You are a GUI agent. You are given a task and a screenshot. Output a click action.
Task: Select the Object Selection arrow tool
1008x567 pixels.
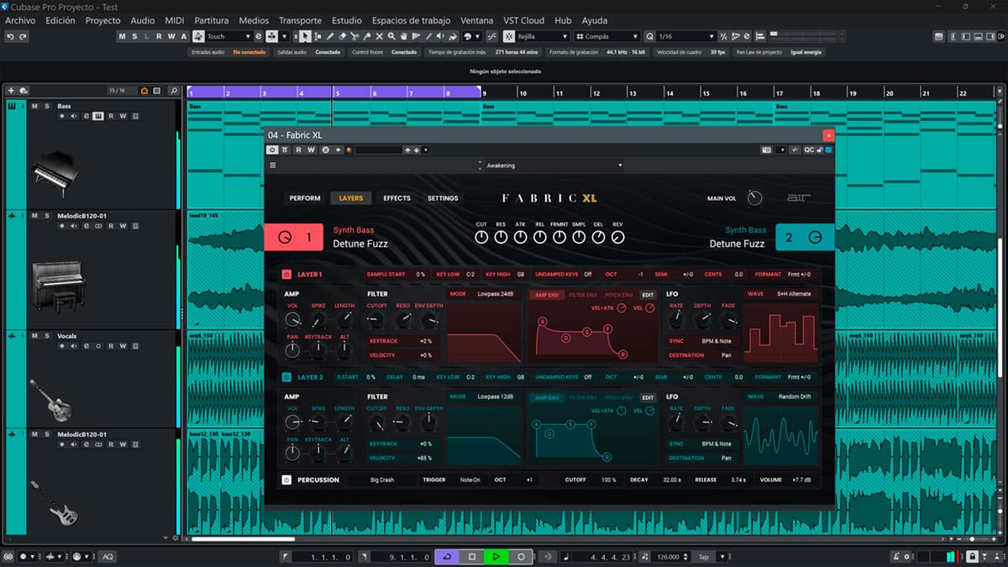305,36
